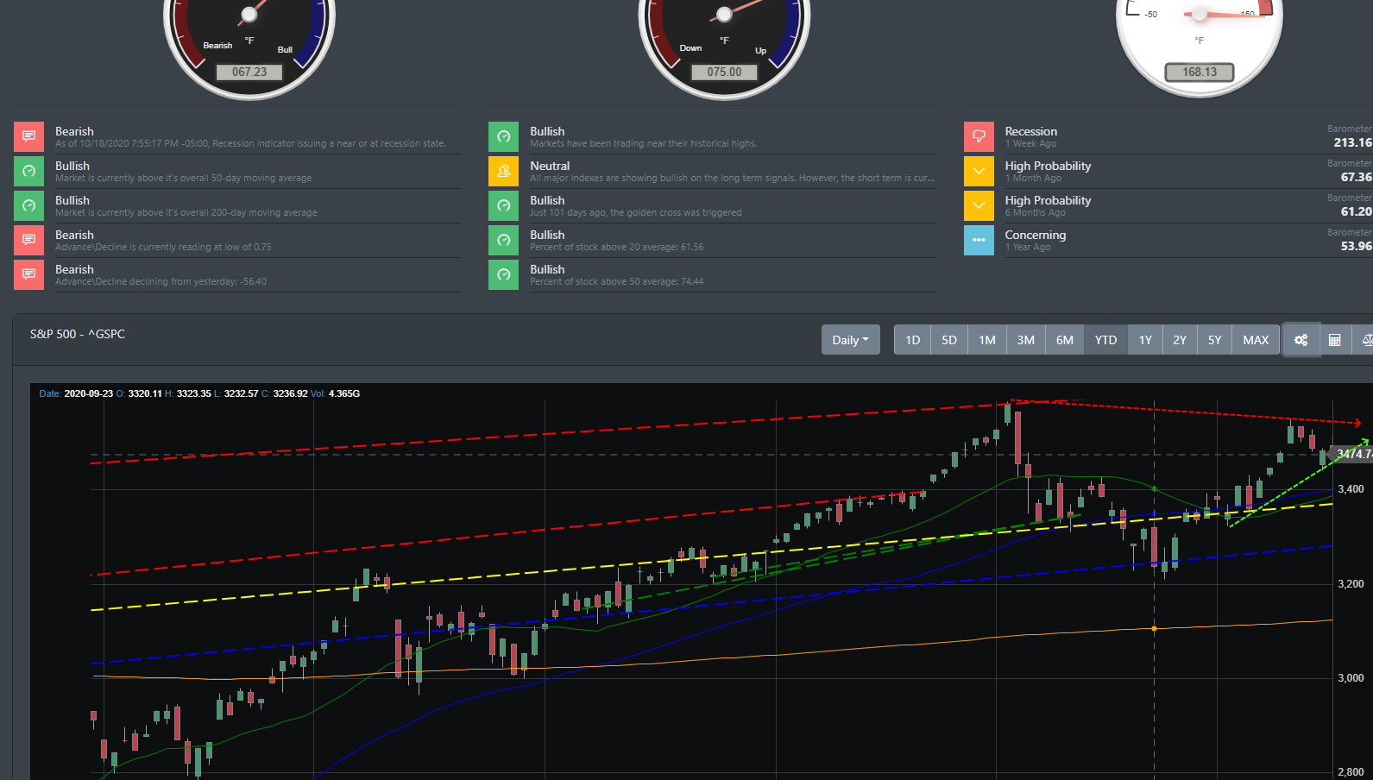Click the S&P 500 - ^GSPC chart title
This screenshot has width=1373, height=780.
(78, 334)
